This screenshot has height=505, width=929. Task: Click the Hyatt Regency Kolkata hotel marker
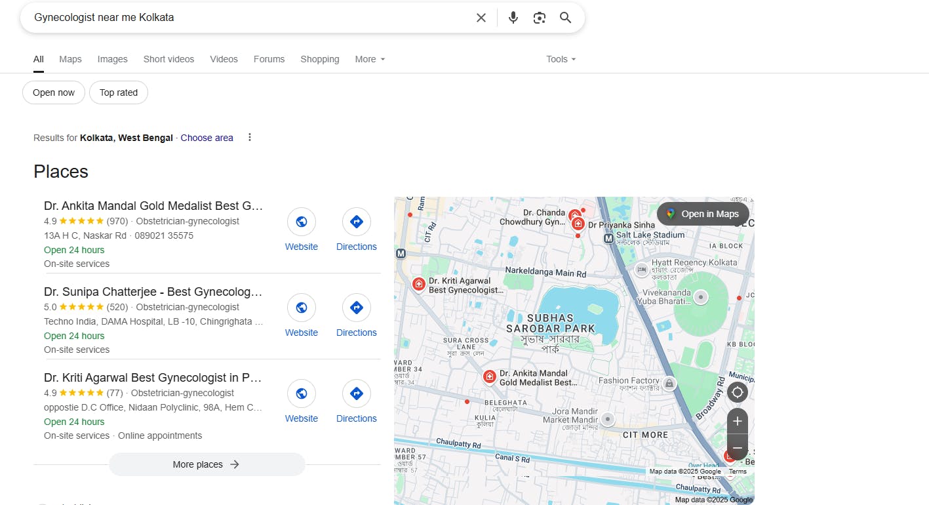[642, 269]
